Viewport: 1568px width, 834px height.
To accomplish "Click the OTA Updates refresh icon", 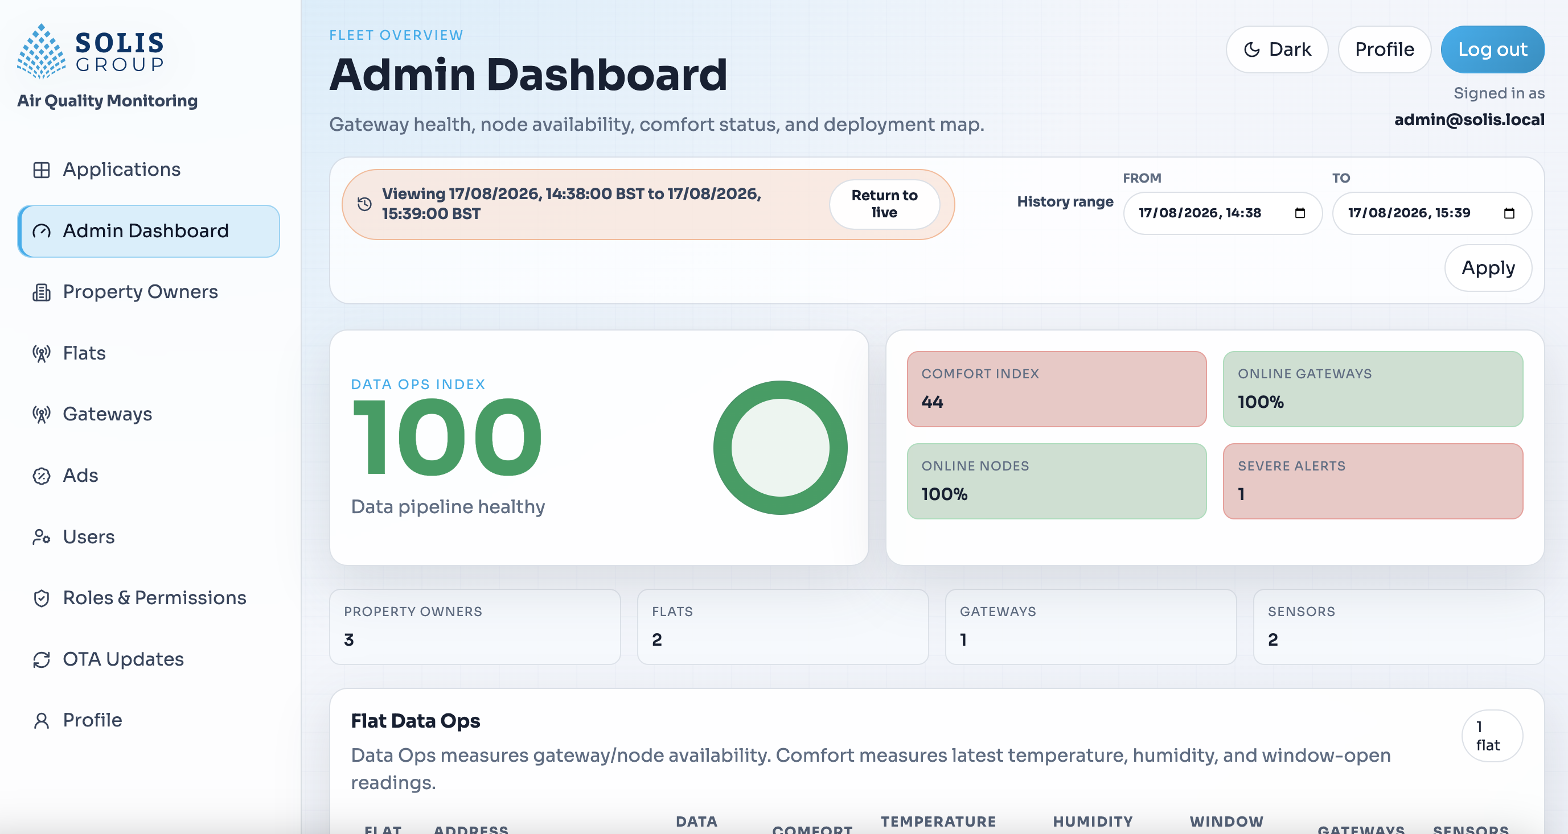I will click(42, 659).
